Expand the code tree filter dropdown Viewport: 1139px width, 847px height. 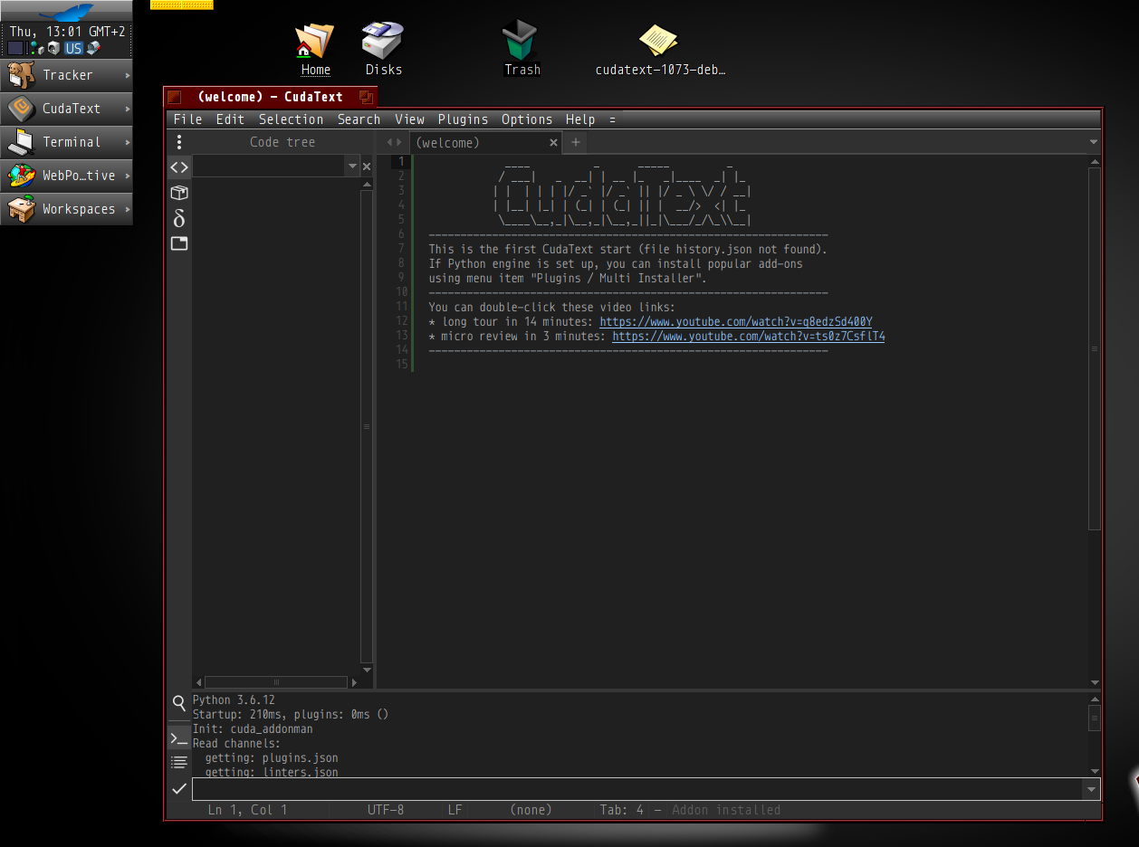(x=352, y=167)
